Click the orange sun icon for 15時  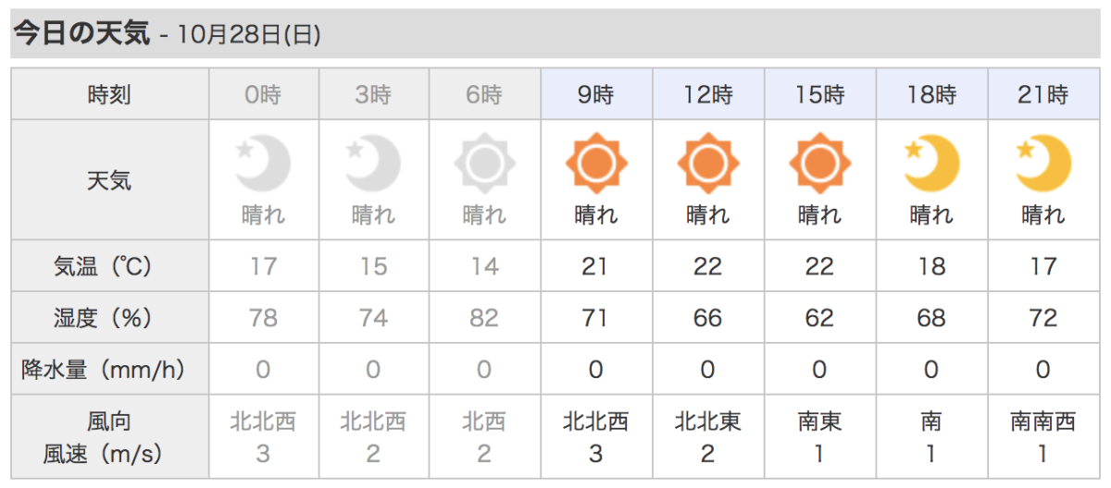coord(820,165)
